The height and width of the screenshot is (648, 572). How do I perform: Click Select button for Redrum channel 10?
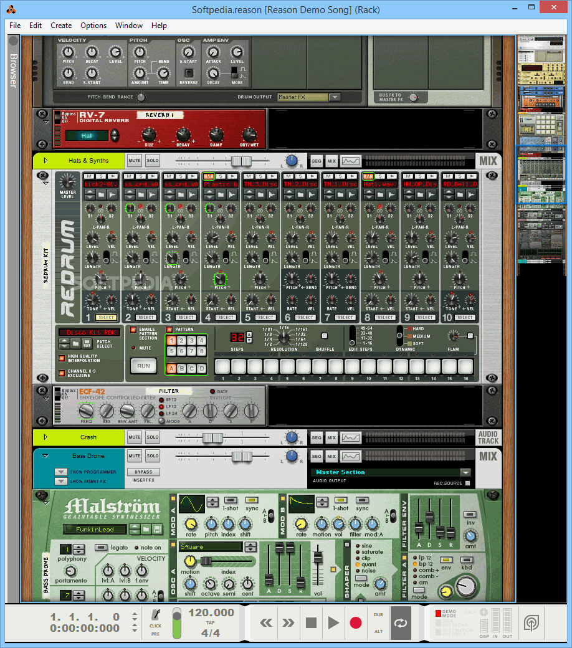point(465,317)
